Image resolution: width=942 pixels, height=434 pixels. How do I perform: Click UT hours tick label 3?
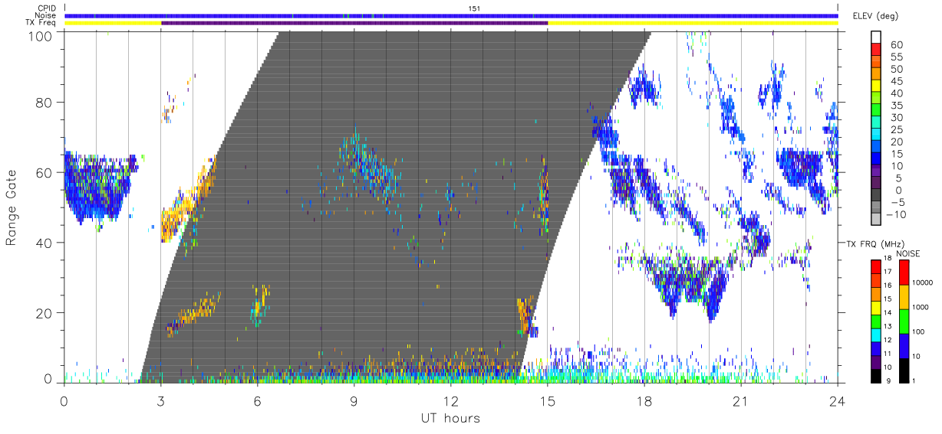[160, 400]
